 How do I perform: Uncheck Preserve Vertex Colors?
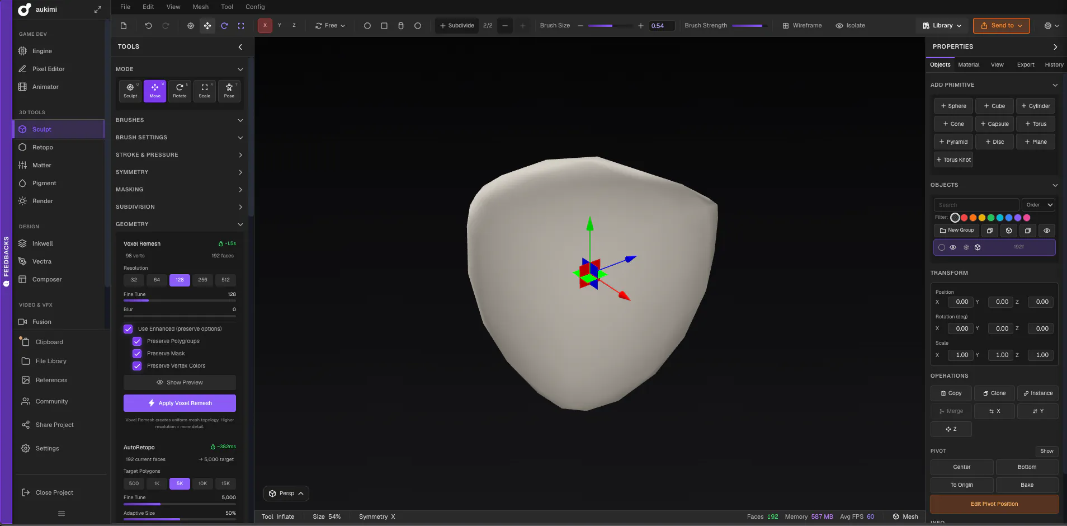(x=137, y=366)
